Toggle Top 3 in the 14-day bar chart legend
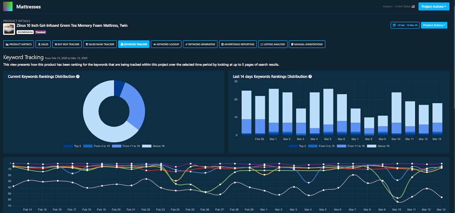 click(297, 146)
